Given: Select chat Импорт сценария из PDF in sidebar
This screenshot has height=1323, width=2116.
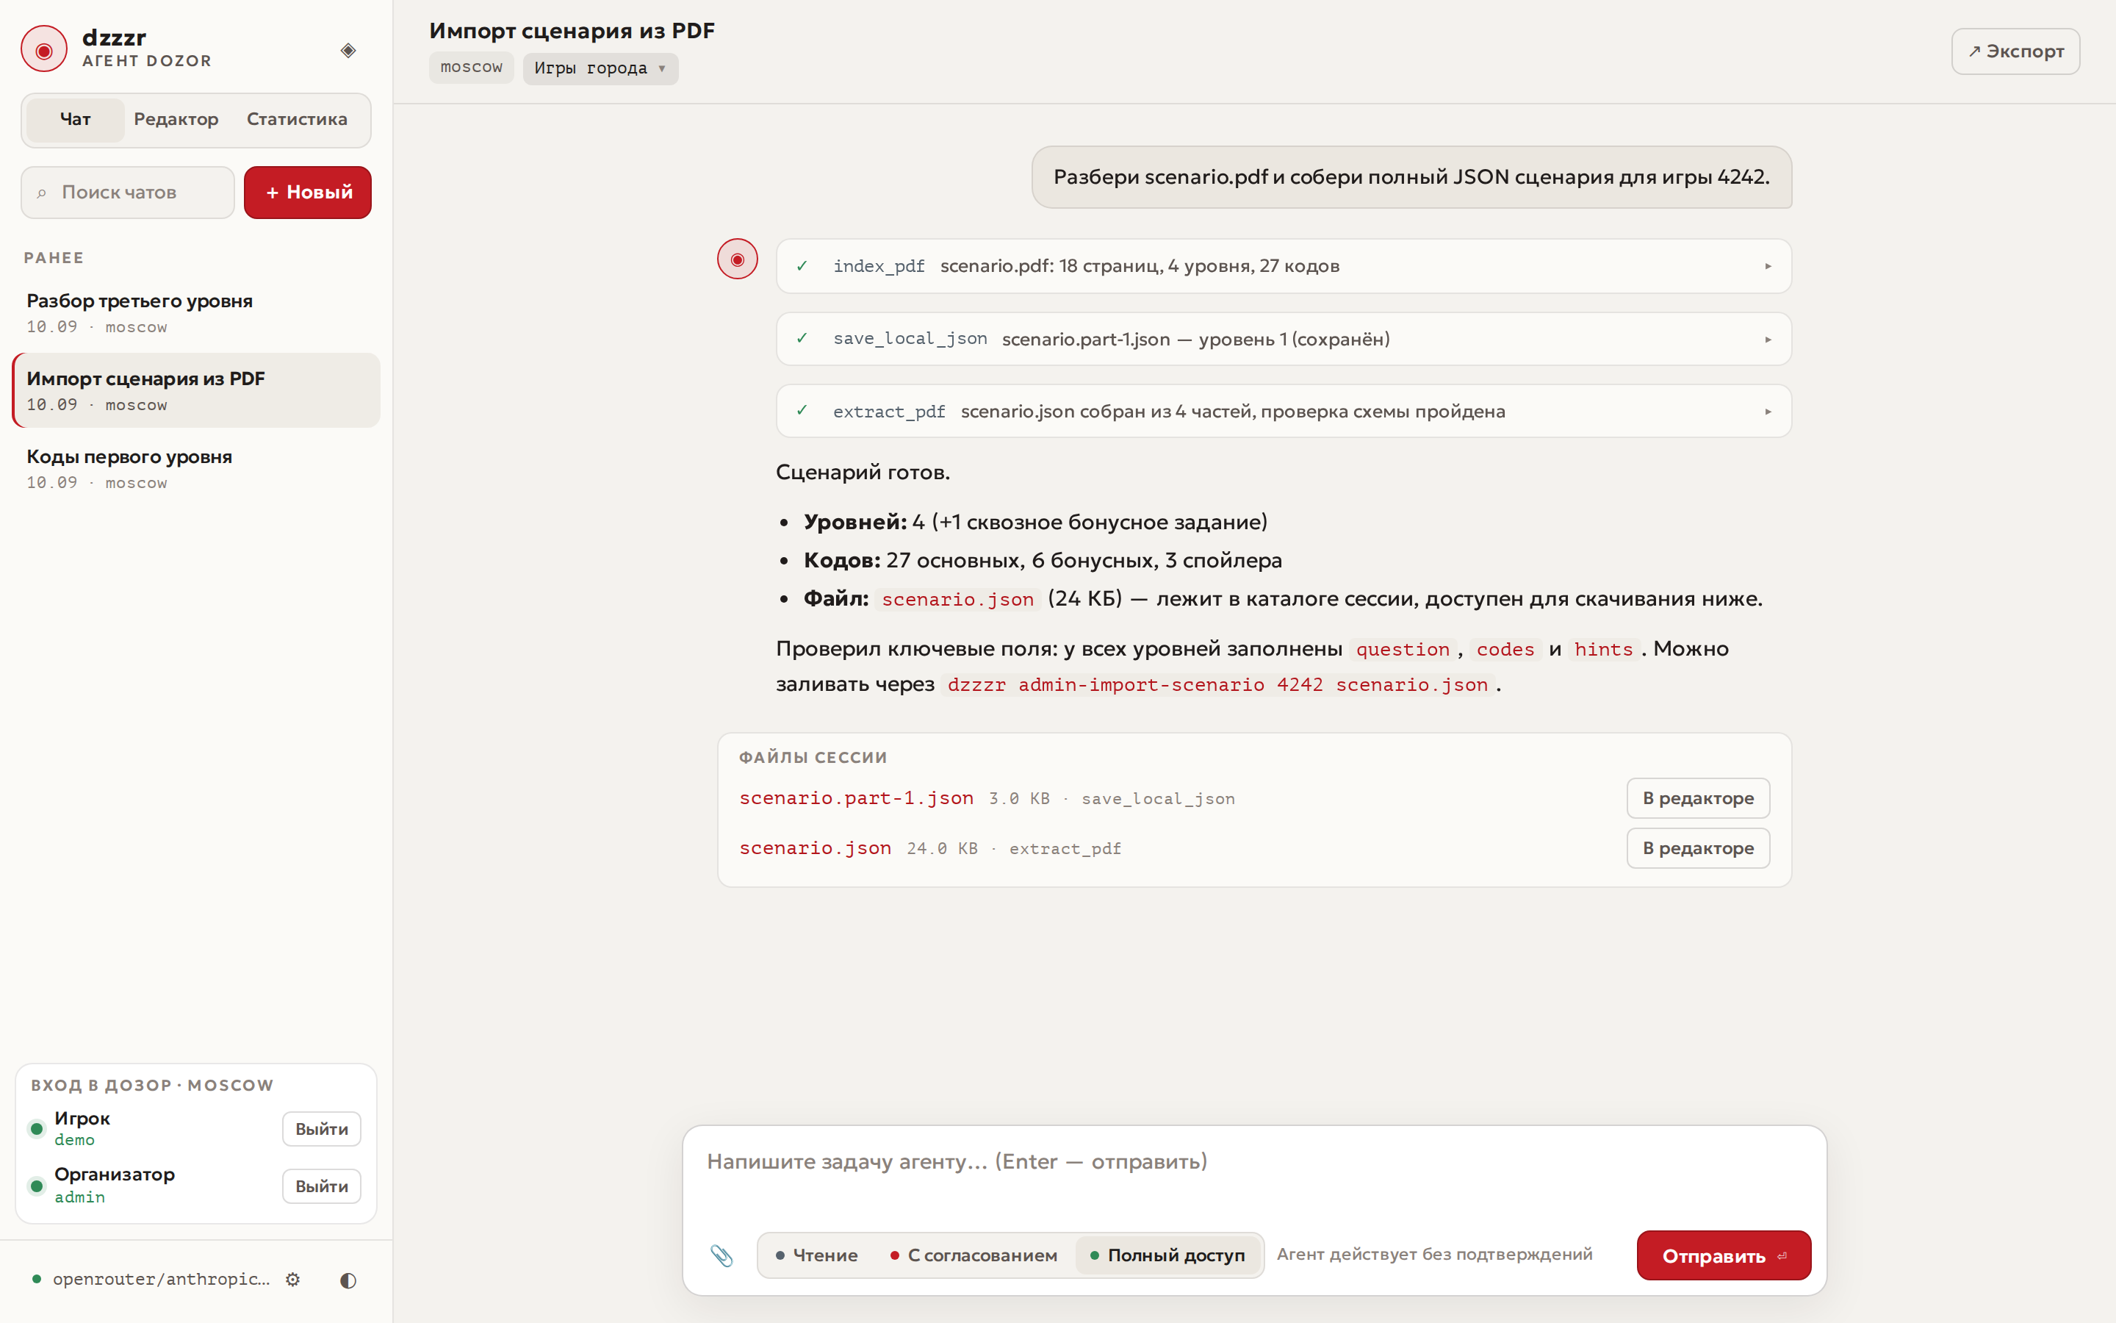Looking at the screenshot, I should [x=196, y=390].
